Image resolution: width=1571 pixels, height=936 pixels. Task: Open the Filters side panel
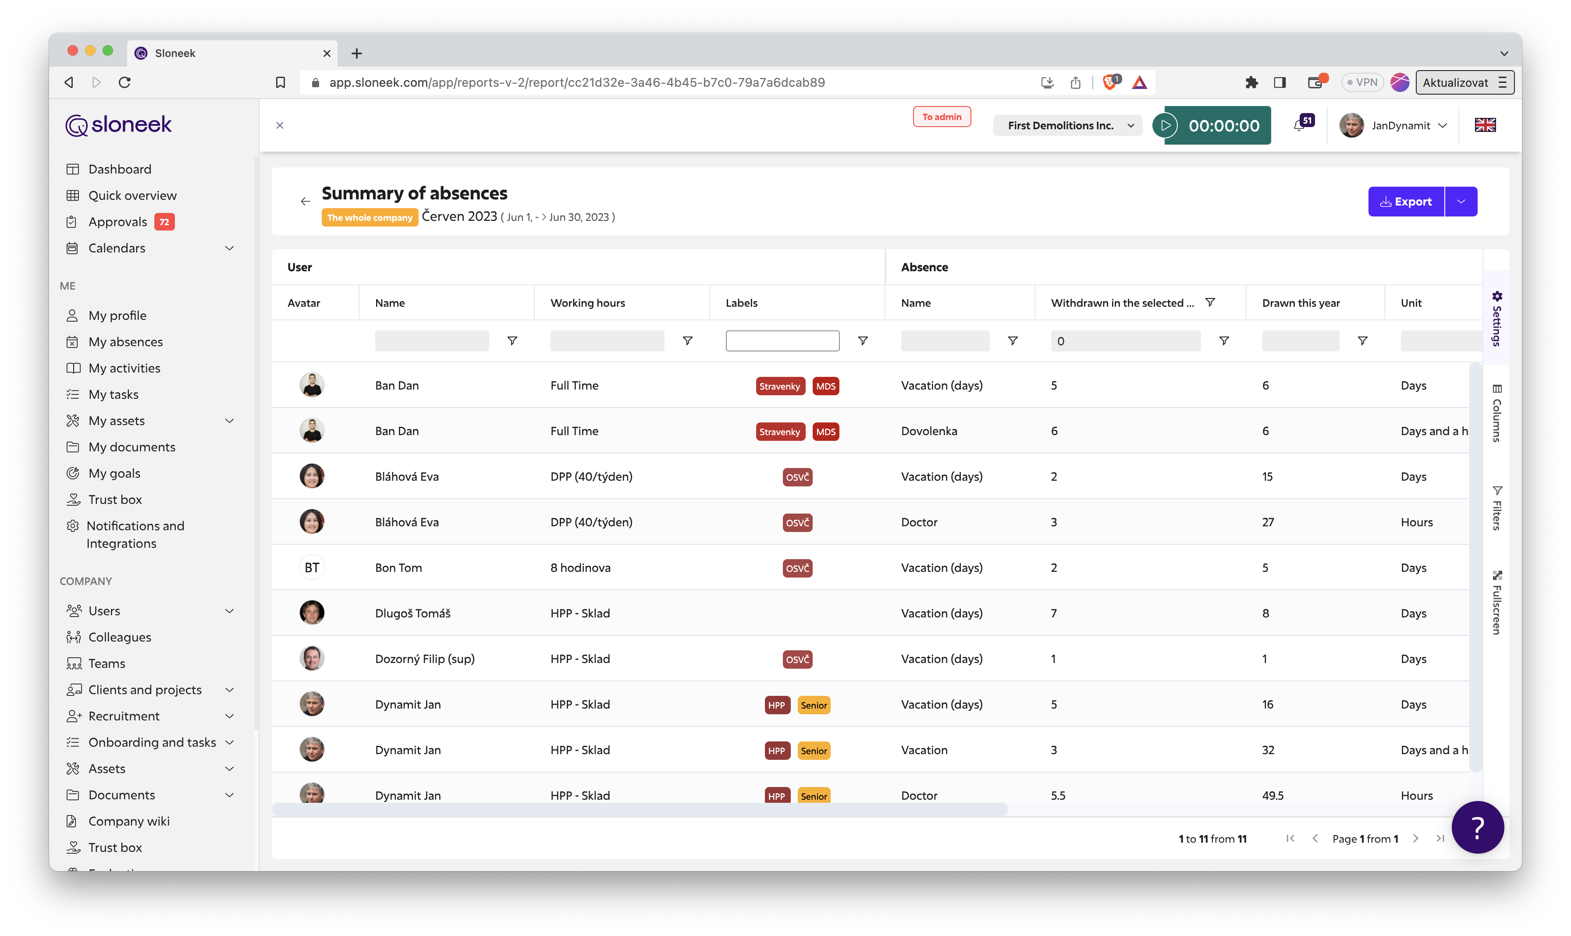[1496, 508]
